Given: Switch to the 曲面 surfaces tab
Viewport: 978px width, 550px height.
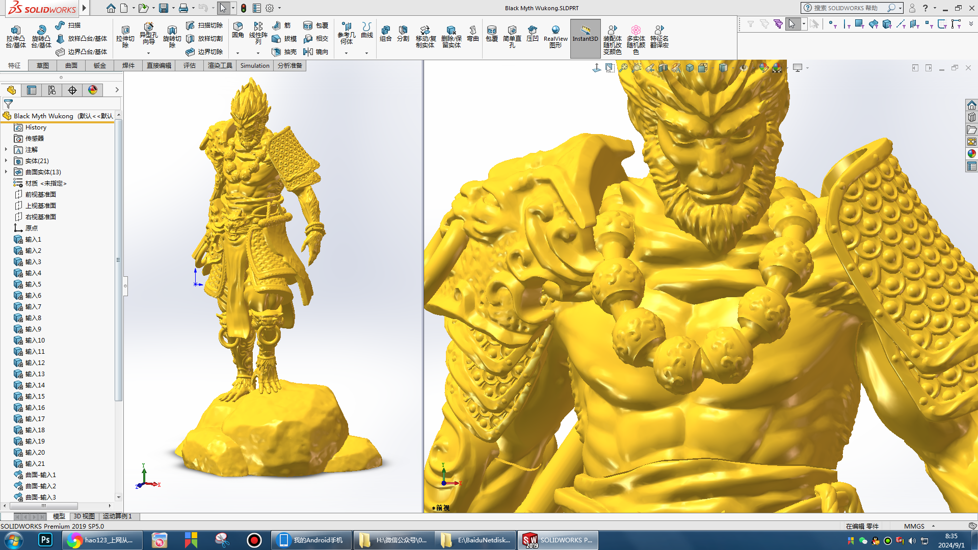Looking at the screenshot, I should pos(71,66).
